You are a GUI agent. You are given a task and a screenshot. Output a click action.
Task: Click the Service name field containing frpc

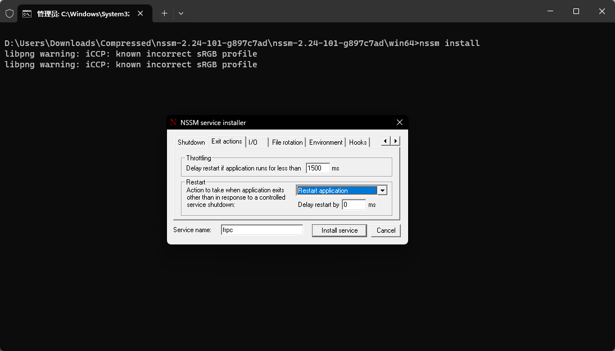click(261, 230)
